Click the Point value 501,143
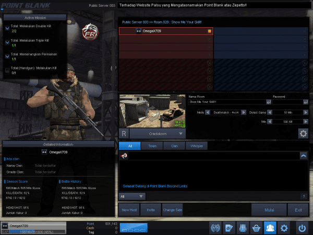This screenshot has height=235, width=313. pyautogui.click(x=111, y=224)
